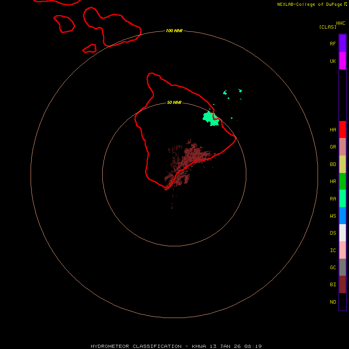The image size is (349, 349).
Task: Click the 50 NMI range ring label
Action: pos(174,103)
